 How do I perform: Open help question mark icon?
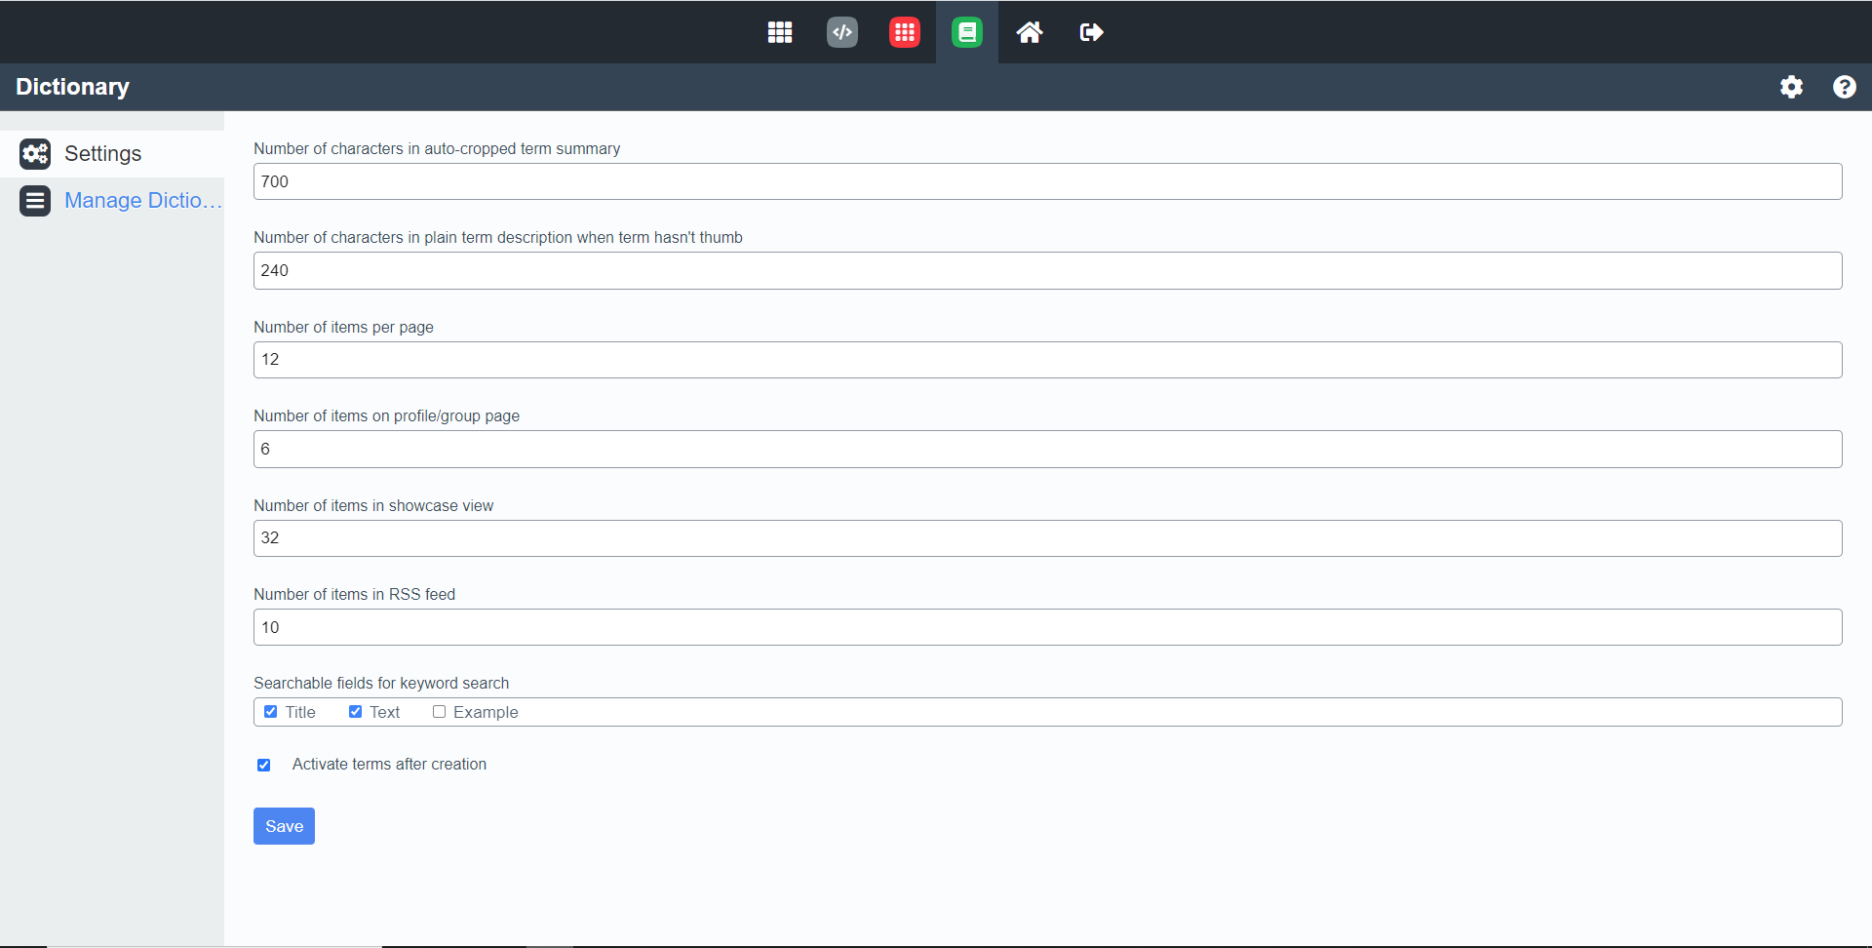[x=1844, y=87]
